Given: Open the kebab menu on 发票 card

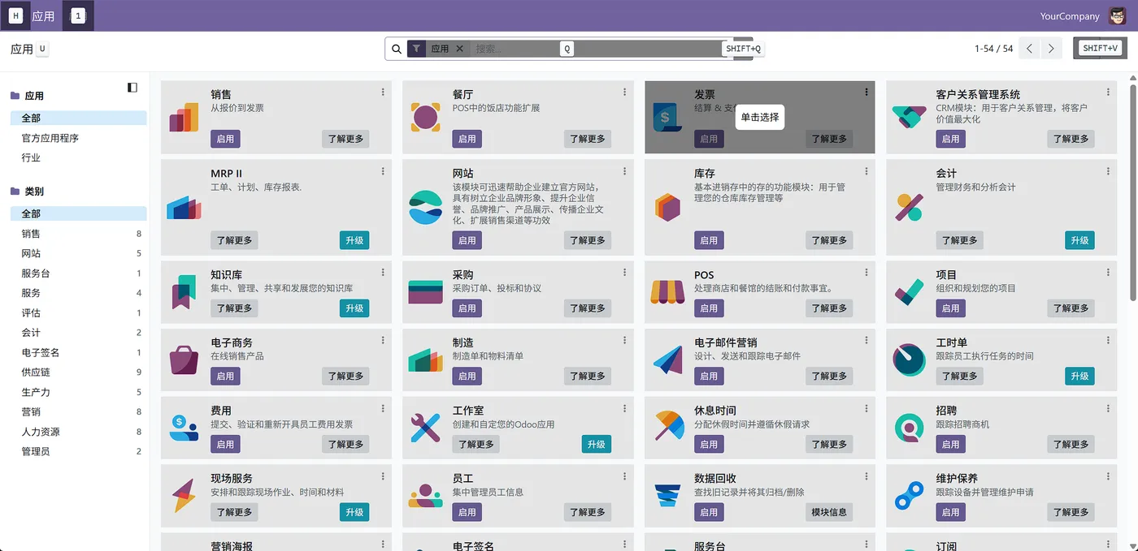Looking at the screenshot, I should [x=867, y=93].
